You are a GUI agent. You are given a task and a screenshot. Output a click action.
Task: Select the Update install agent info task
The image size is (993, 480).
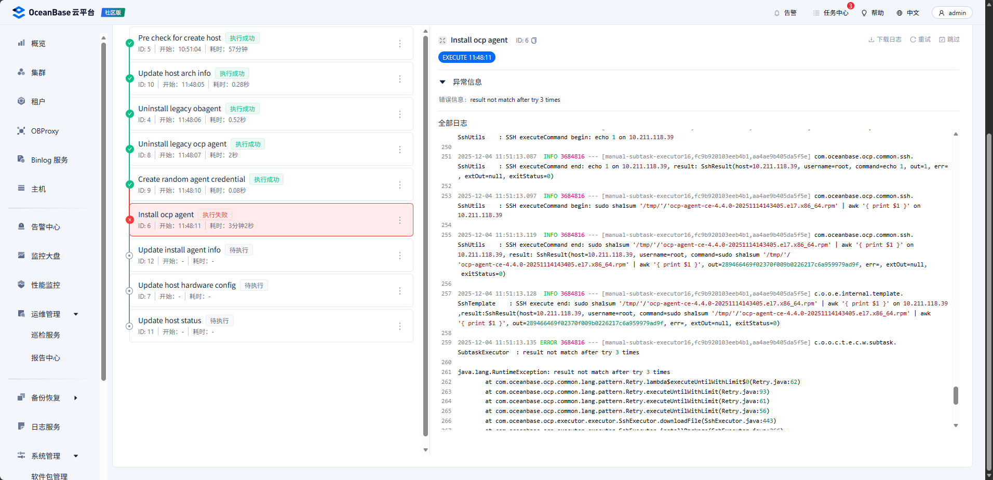pyautogui.click(x=179, y=250)
